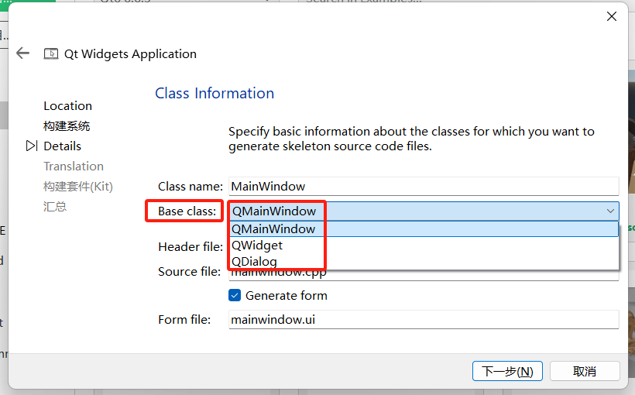Choose QDialog as base class
This screenshot has width=635, height=395.
pyautogui.click(x=424, y=261)
